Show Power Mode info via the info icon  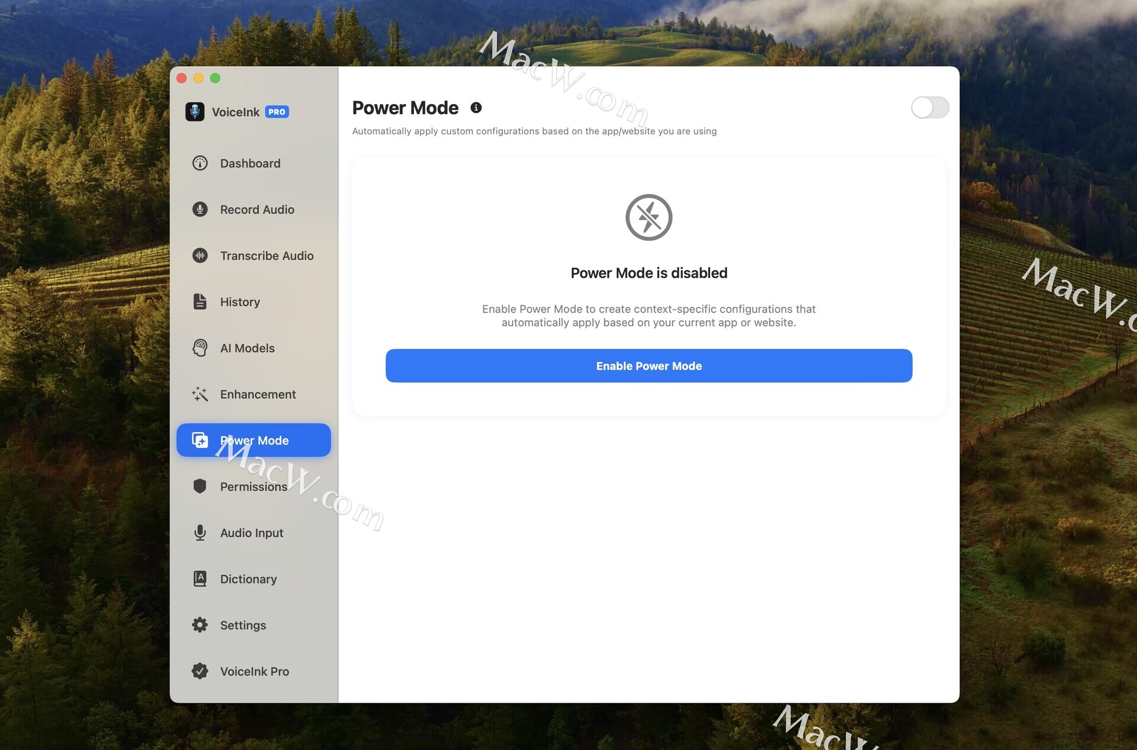(476, 108)
